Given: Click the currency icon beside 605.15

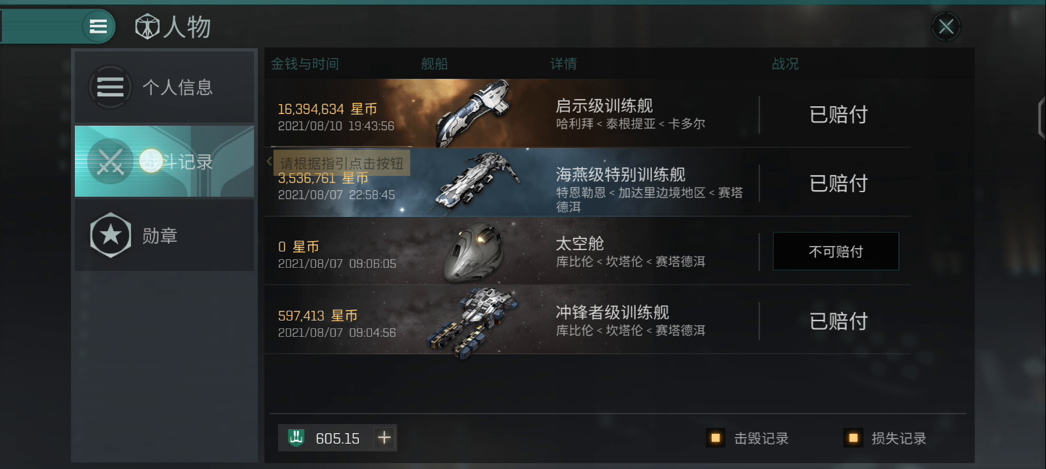Looking at the screenshot, I should pyautogui.click(x=296, y=438).
